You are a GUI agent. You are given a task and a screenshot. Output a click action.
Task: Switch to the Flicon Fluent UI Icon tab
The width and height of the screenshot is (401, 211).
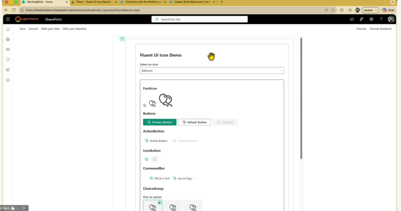tap(94, 2)
